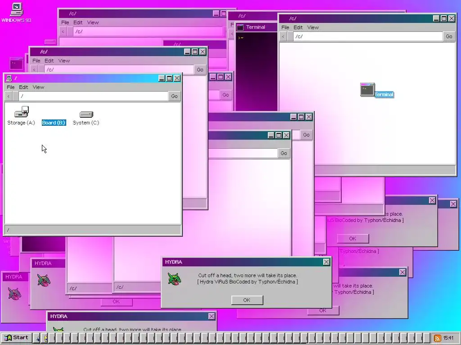The height and width of the screenshot is (345, 461).
Task: Click Go in the /c/ window containing Terminal icon
Action: pos(449,36)
